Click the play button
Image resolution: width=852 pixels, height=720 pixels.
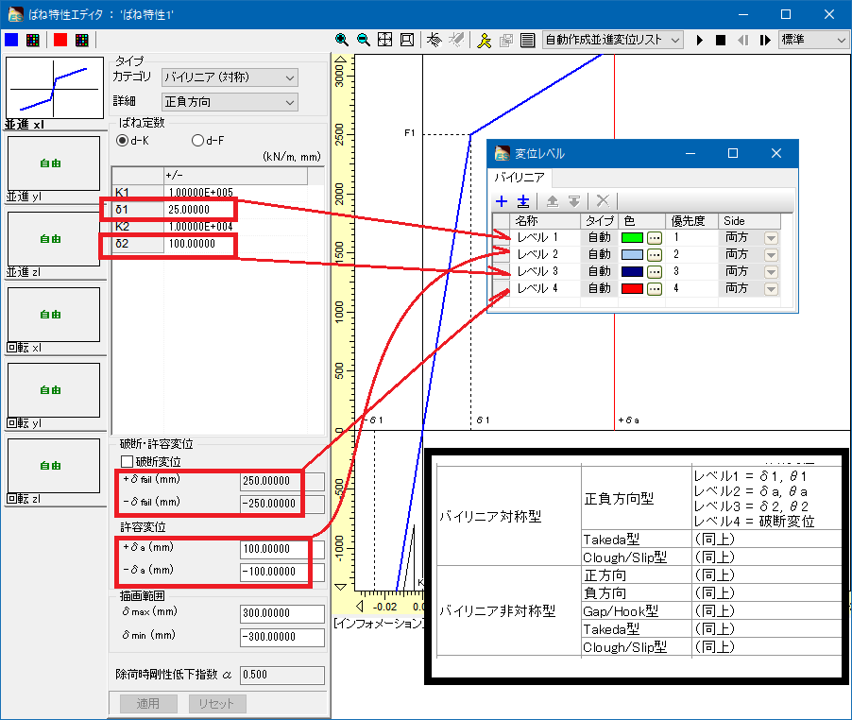pos(699,41)
